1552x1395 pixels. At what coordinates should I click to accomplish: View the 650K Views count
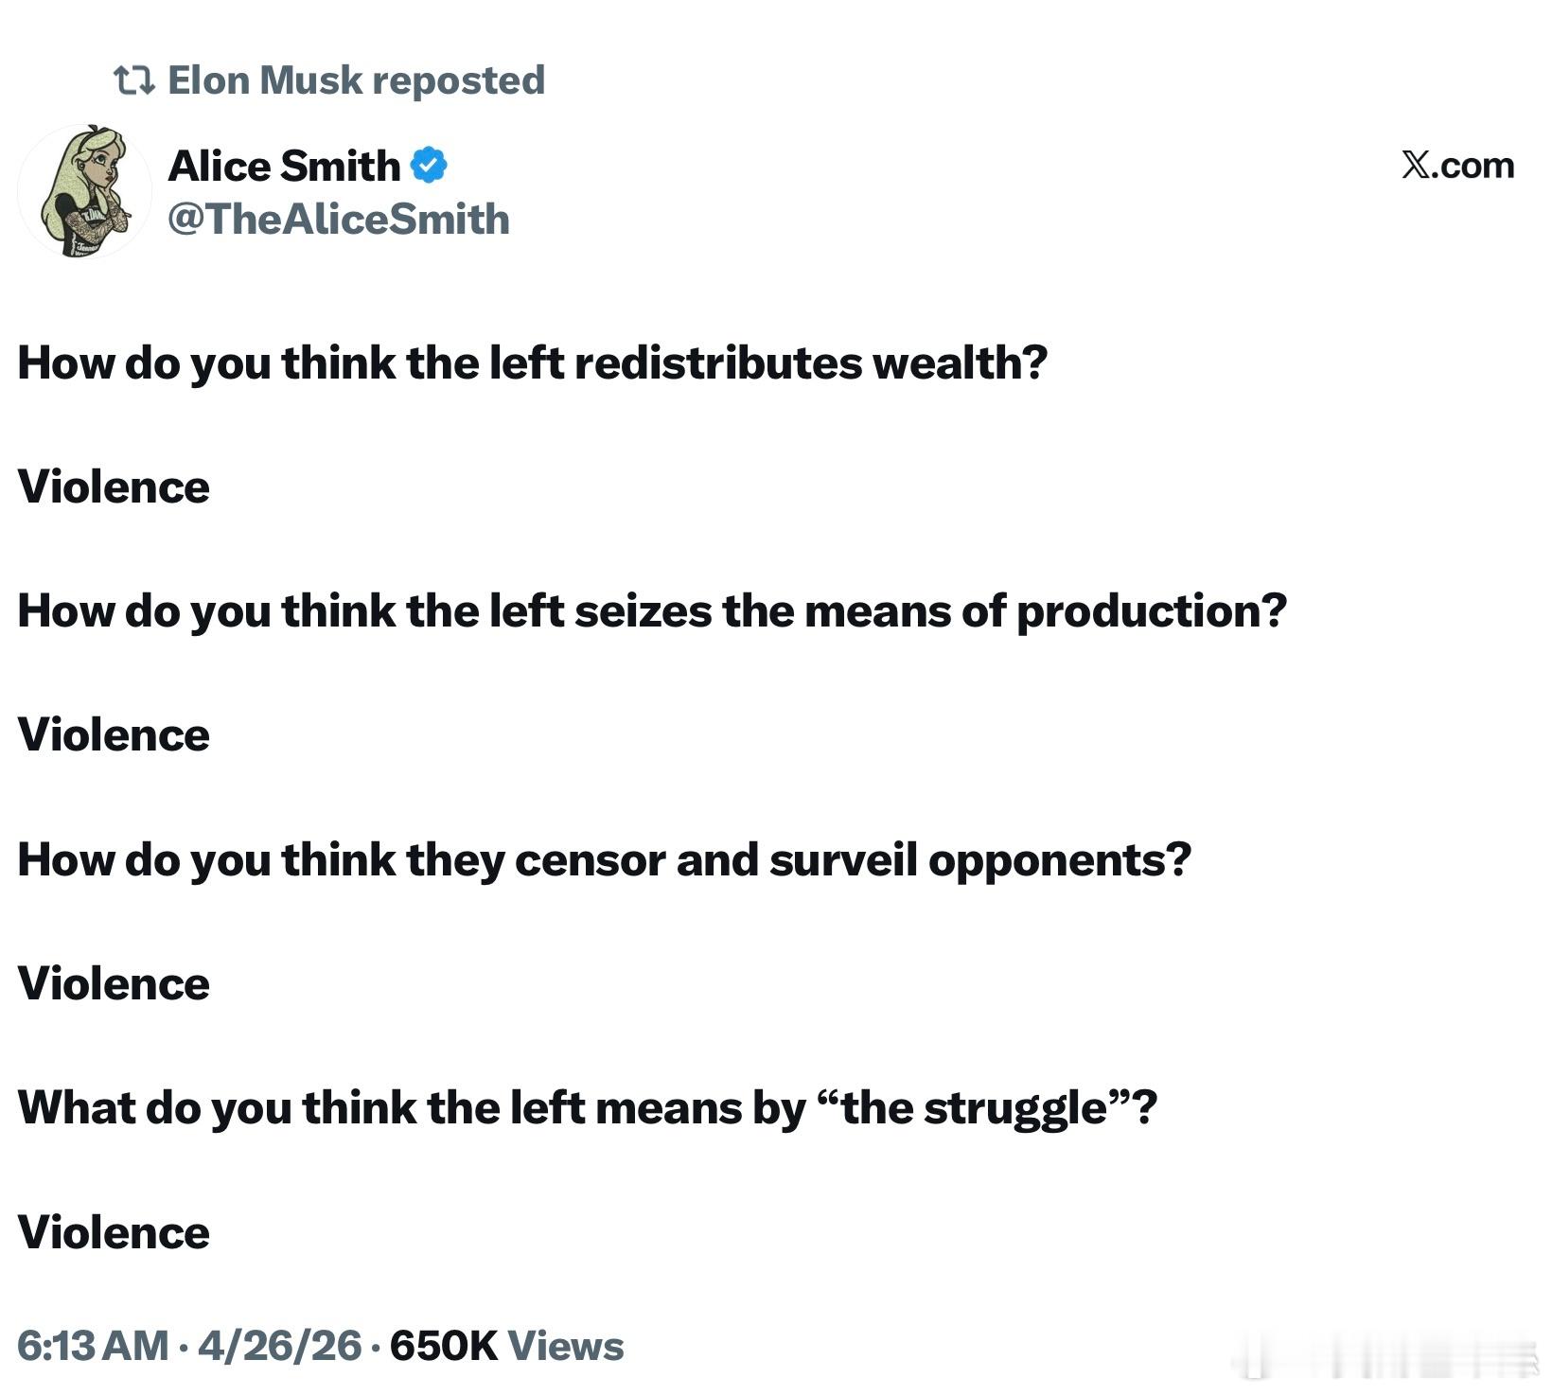506,1346
